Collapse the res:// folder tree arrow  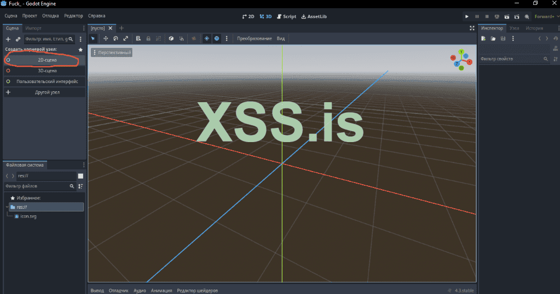pyautogui.click(x=6, y=207)
